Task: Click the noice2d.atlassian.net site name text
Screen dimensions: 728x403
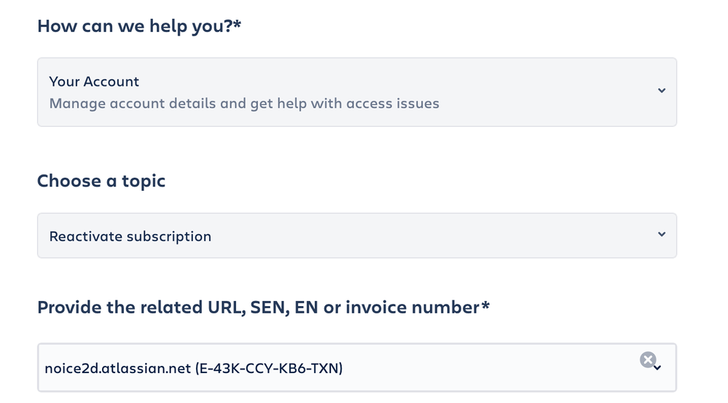Action: [117, 368]
